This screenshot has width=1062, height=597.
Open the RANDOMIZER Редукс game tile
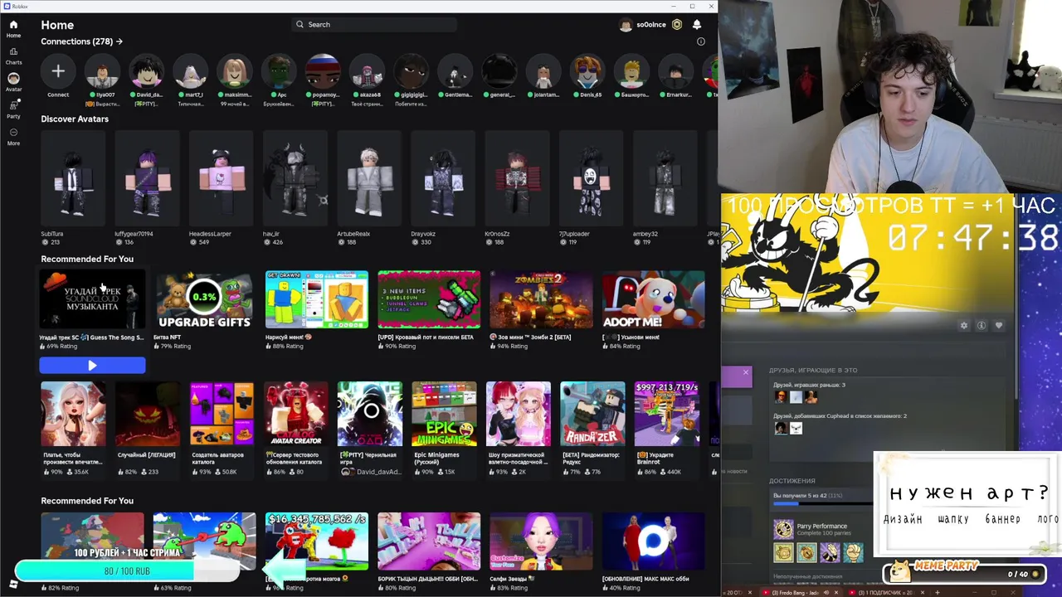[592, 414]
